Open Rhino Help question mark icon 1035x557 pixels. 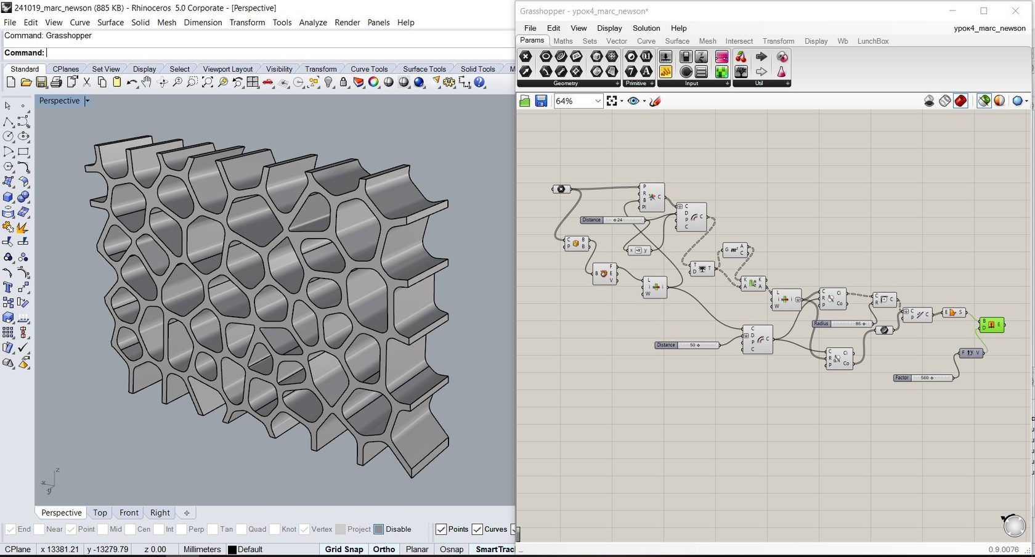pyautogui.click(x=480, y=83)
